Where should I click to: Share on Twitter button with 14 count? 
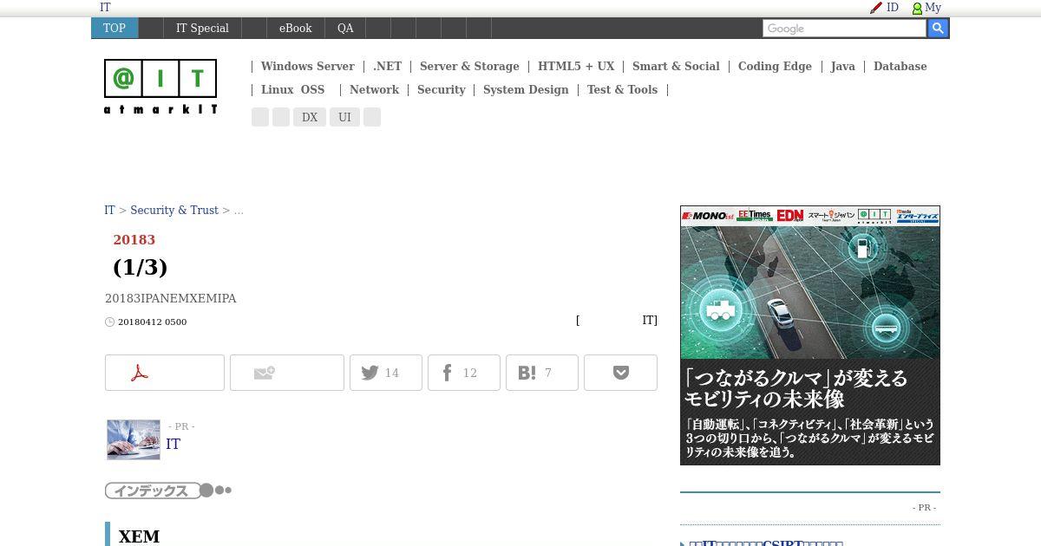(386, 373)
